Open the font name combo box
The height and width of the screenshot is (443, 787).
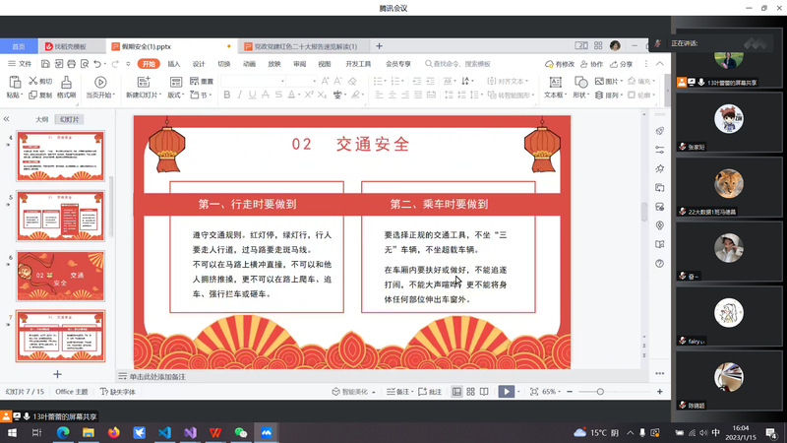[x=253, y=81]
